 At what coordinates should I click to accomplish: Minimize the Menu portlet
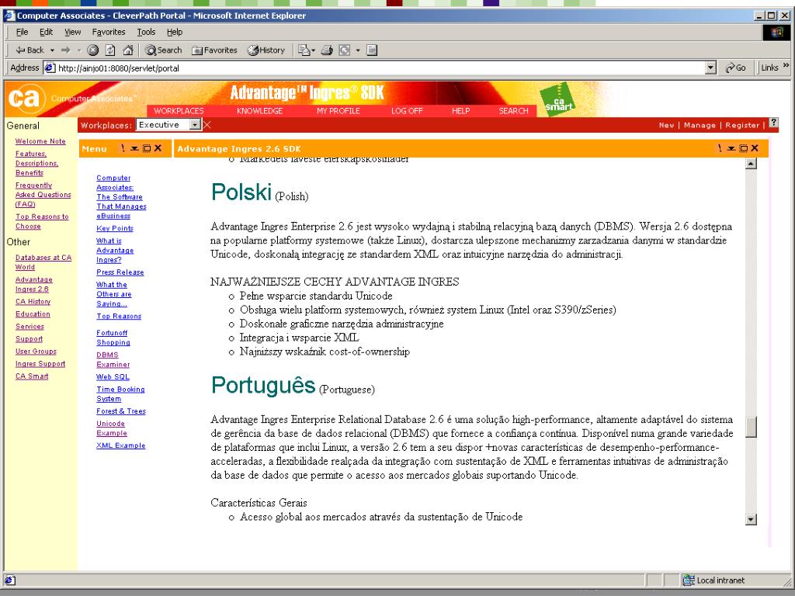coord(135,148)
